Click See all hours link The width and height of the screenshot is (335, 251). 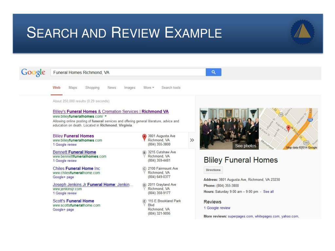[268, 192]
